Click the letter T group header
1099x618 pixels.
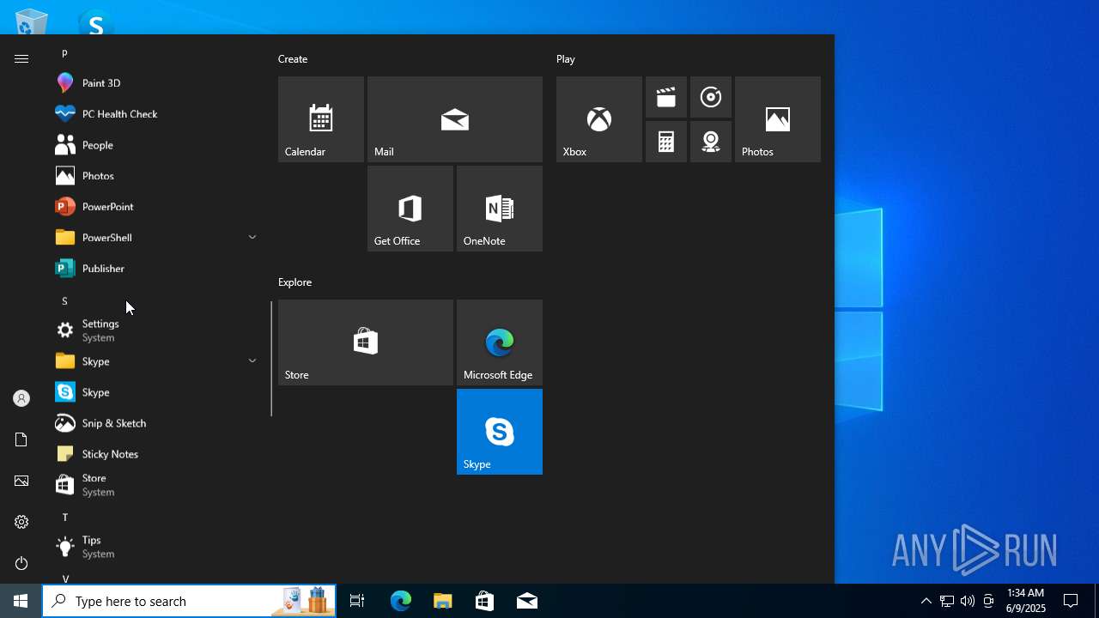[64, 517]
